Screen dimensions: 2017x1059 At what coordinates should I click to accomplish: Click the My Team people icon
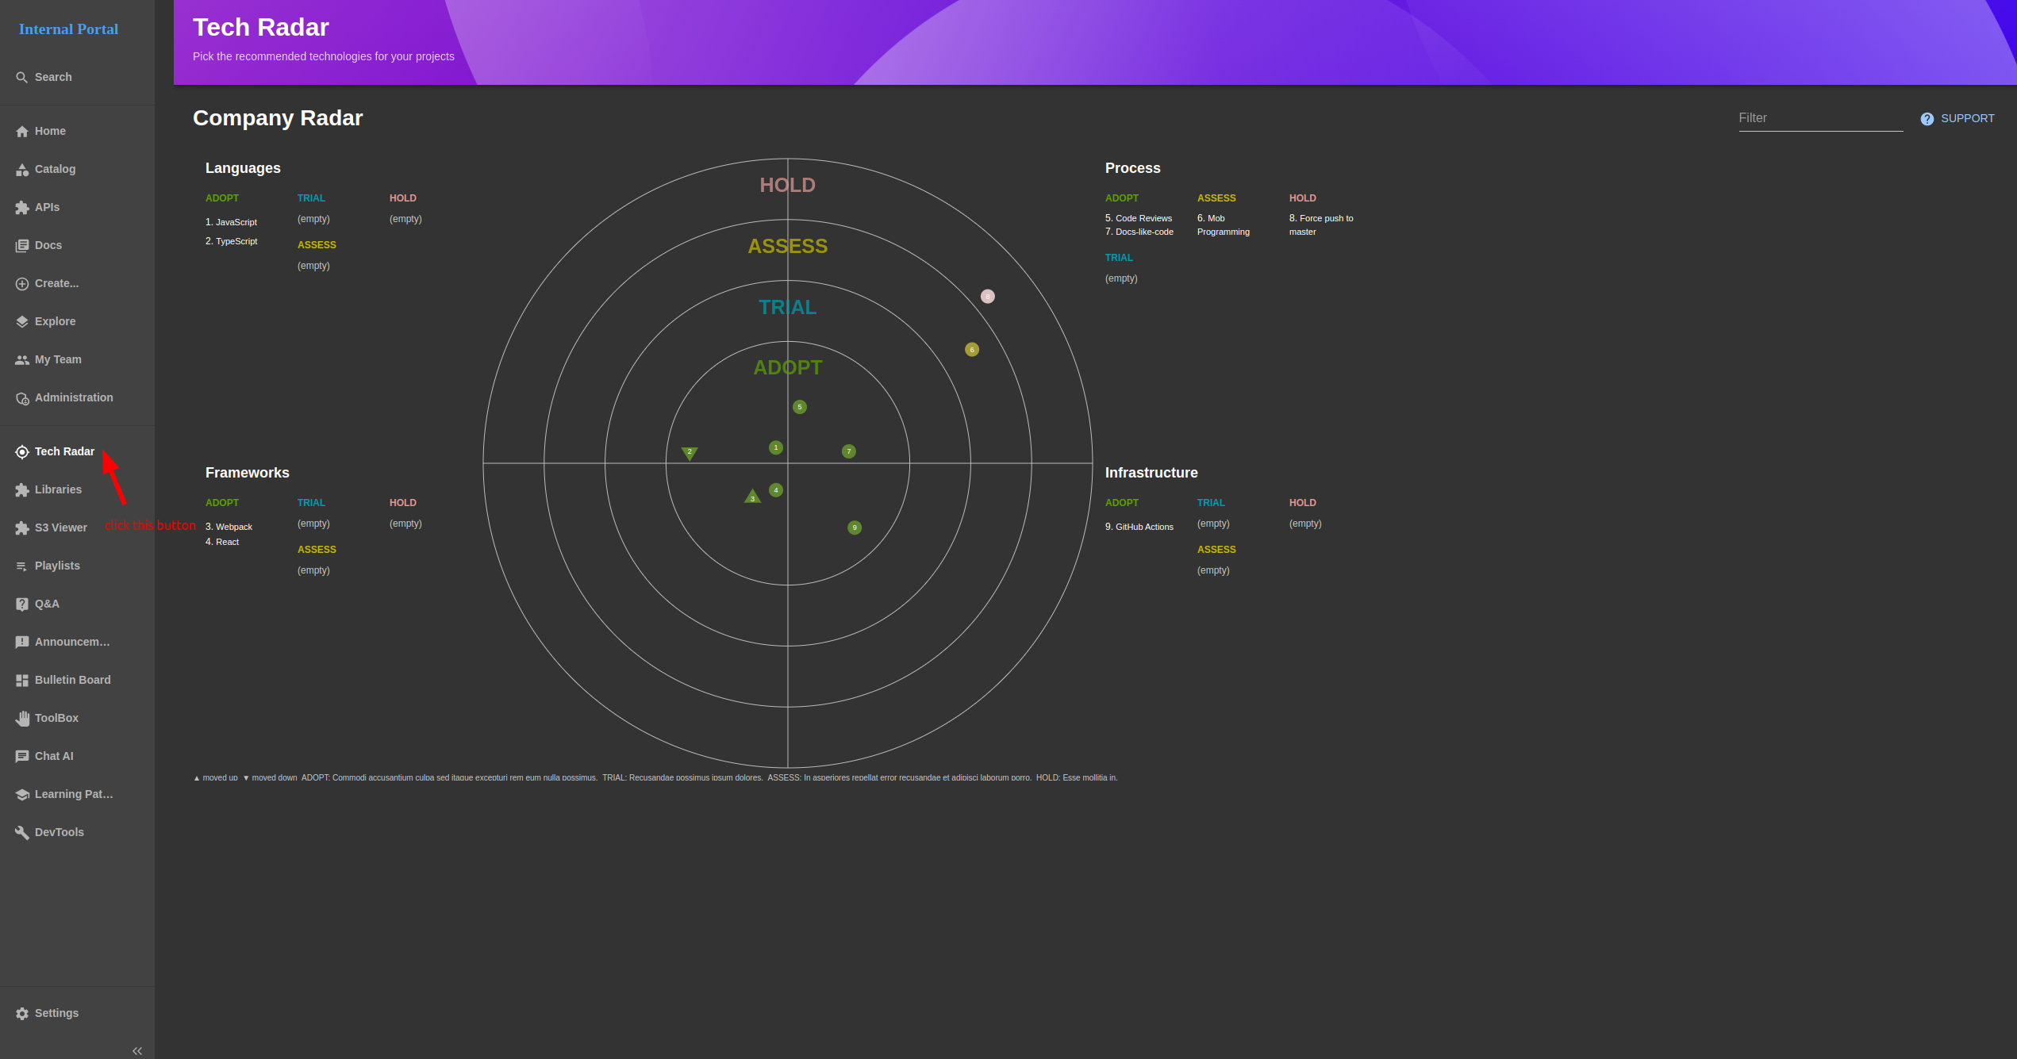pos(22,360)
